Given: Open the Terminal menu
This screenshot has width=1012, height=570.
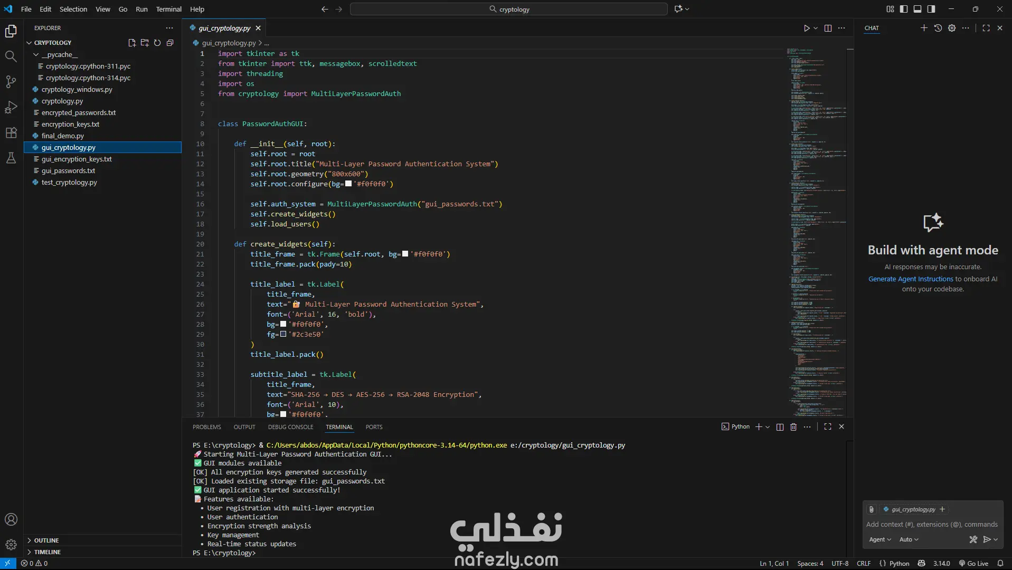Looking at the screenshot, I should pyautogui.click(x=168, y=9).
